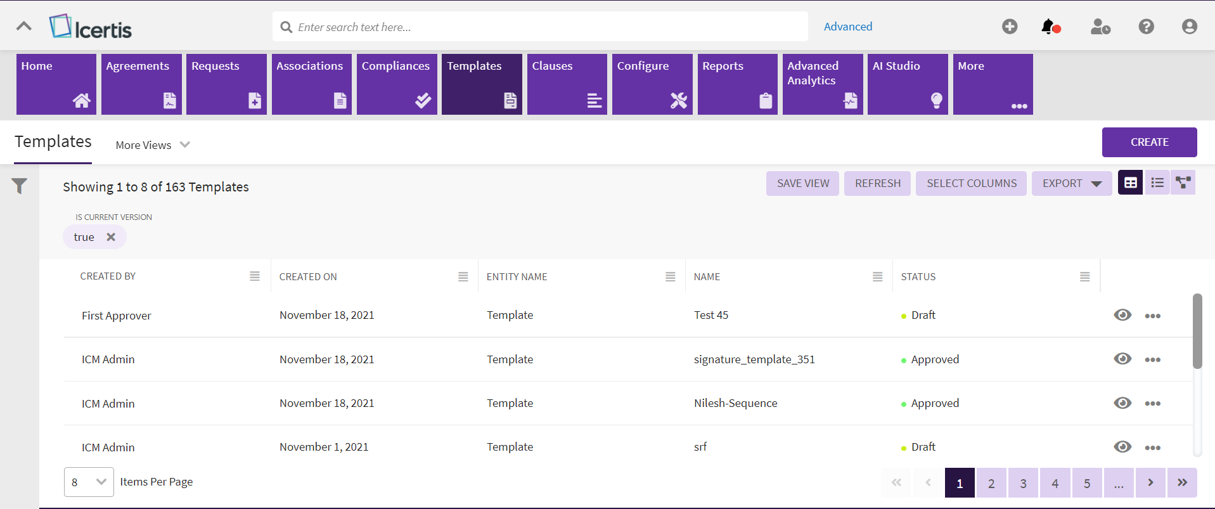
Task: Open the Clauses navigation tile
Action: click(x=567, y=84)
